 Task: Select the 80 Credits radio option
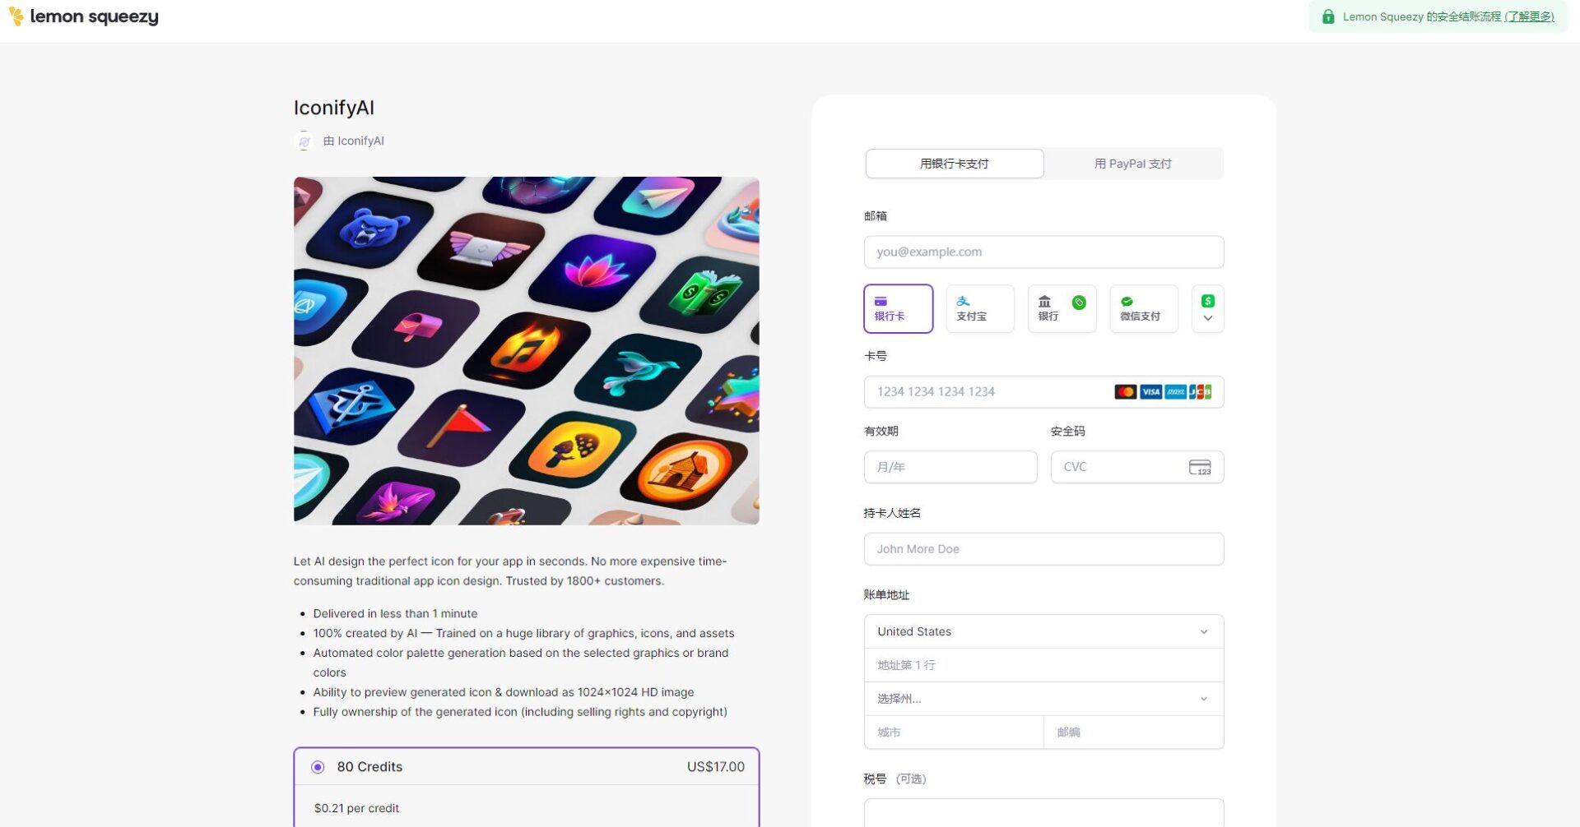click(318, 767)
